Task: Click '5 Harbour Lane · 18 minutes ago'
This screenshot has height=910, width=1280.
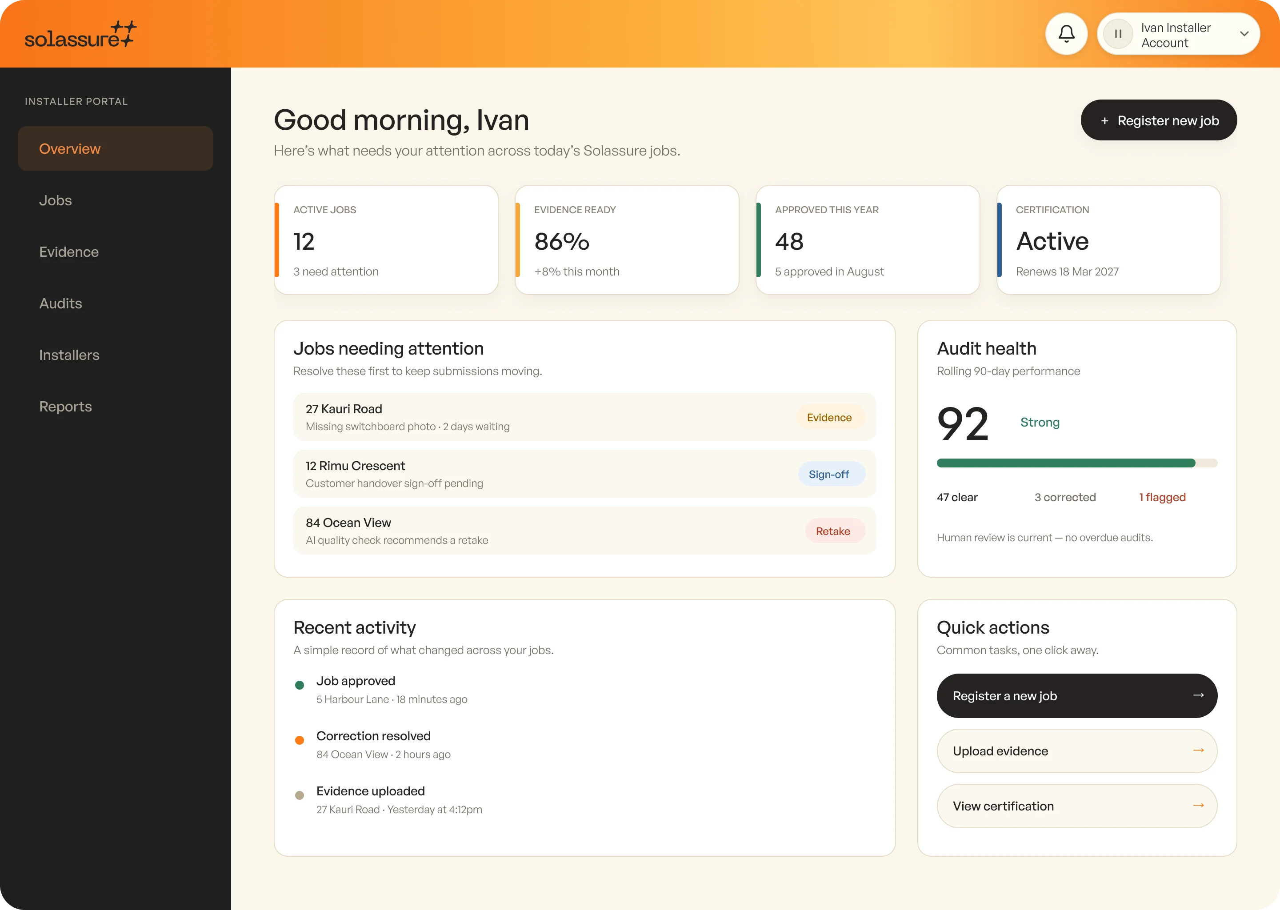Action: coord(392,699)
